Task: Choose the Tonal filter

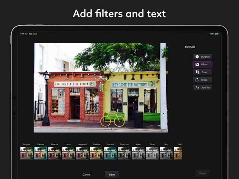Action: point(152,153)
